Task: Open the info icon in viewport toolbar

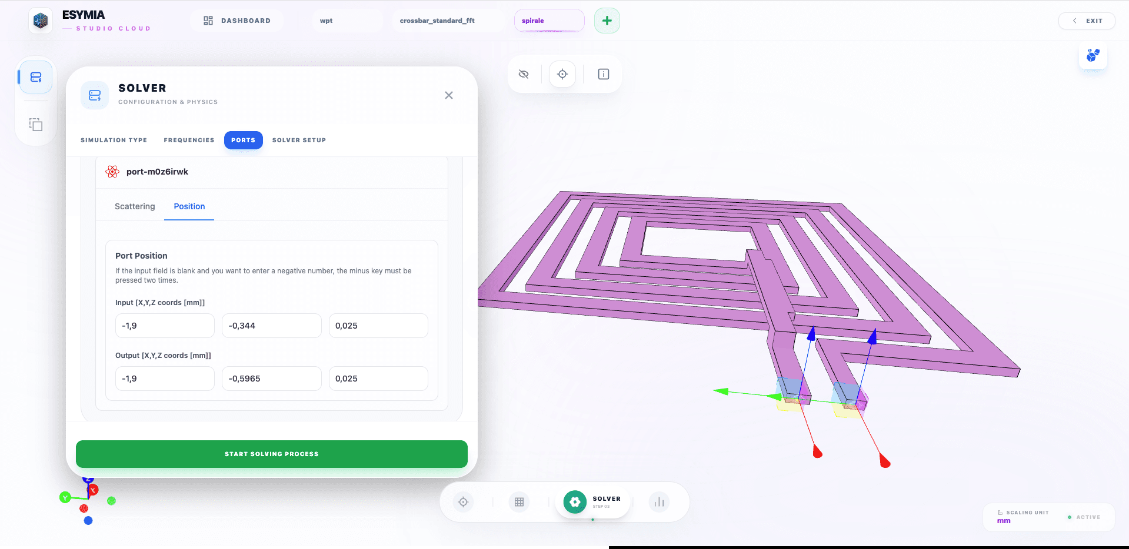Action: pyautogui.click(x=604, y=74)
